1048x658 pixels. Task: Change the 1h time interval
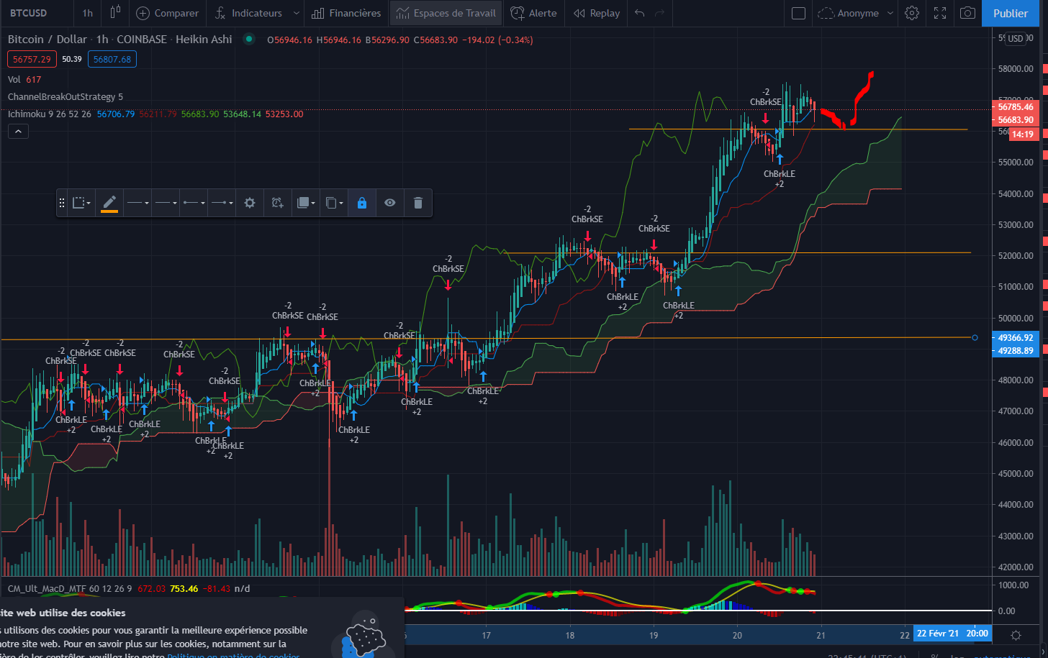[x=87, y=13]
